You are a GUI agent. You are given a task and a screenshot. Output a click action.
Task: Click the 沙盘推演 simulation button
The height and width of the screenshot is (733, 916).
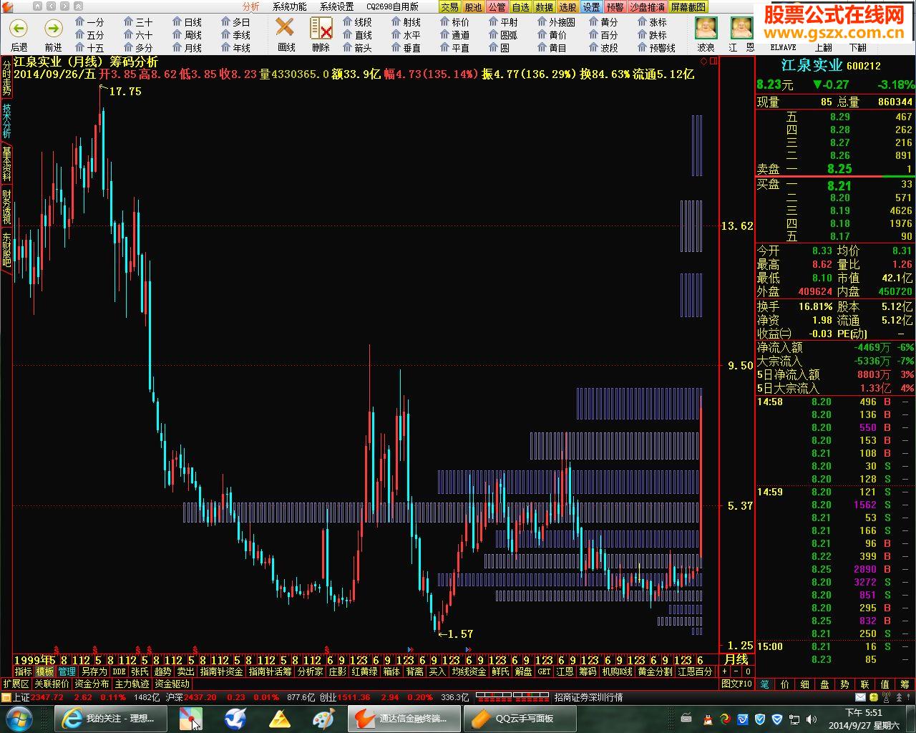coord(647,7)
